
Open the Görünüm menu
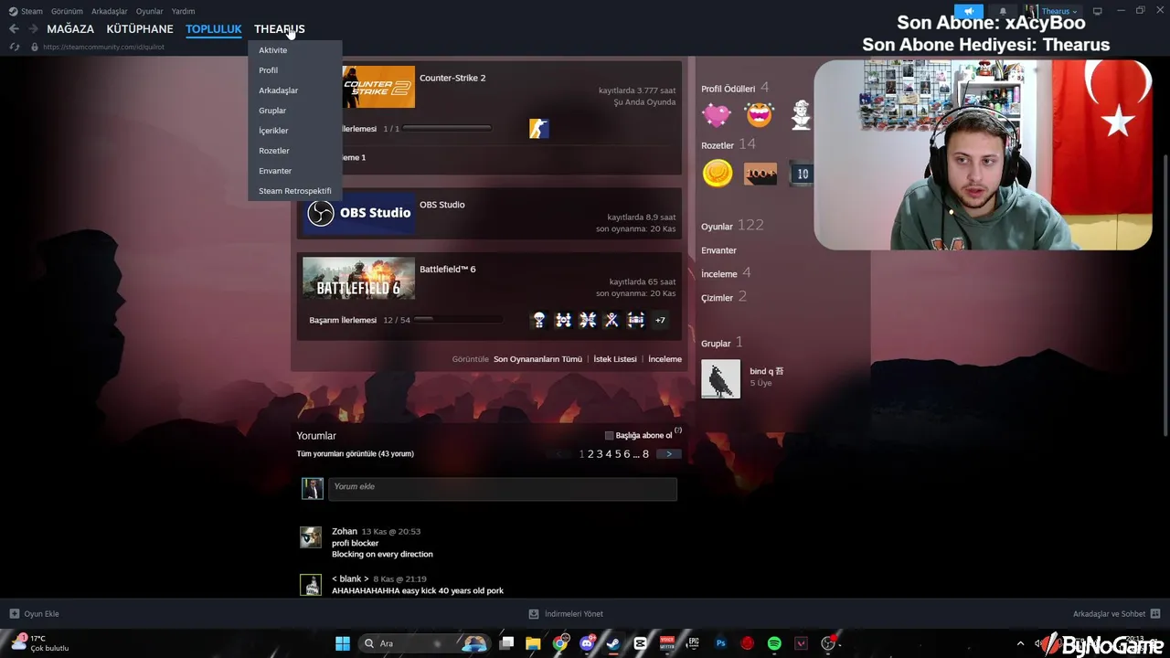tap(67, 11)
